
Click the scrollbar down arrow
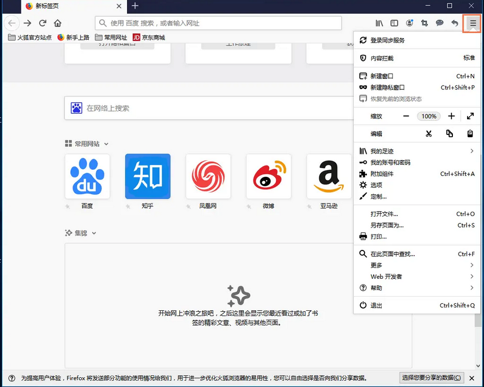click(x=478, y=366)
